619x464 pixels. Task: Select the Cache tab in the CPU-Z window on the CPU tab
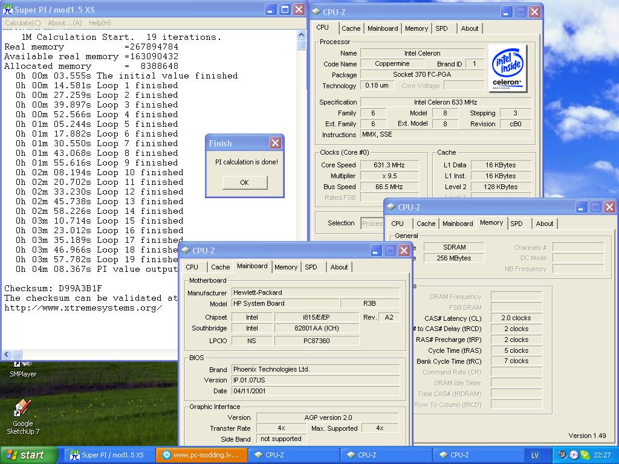tap(351, 28)
